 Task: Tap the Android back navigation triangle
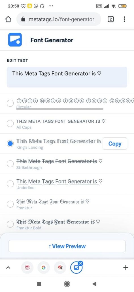point(94,284)
